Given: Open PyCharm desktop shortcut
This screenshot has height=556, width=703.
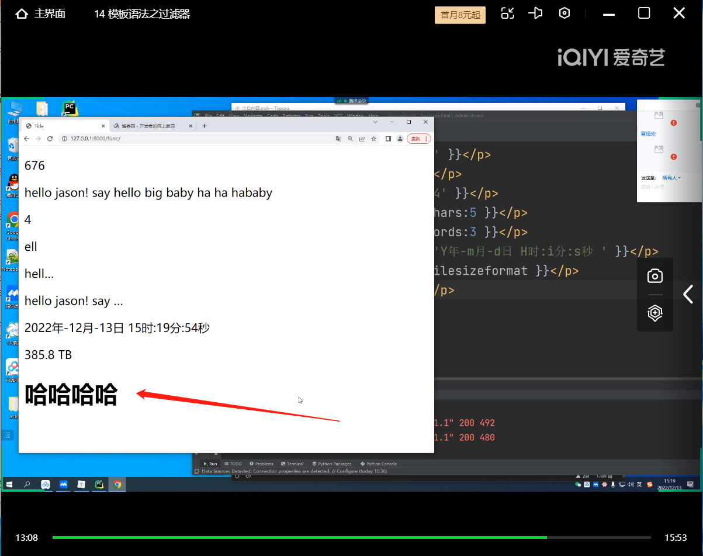Looking at the screenshot, I should pyautogui.click(x=70, y=109).
